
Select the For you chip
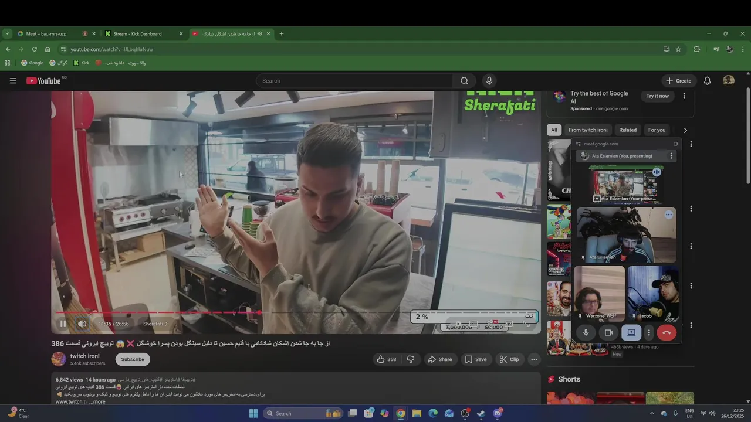pyautogui.click(x=657, y=130)
